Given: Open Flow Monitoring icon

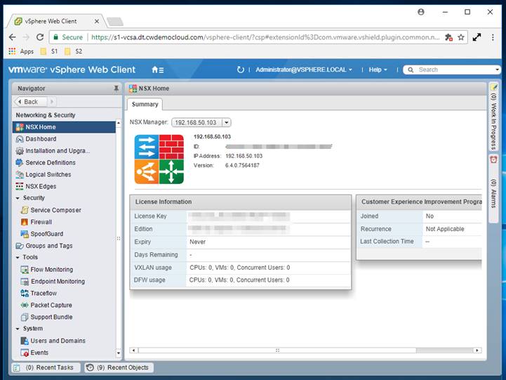Looking at the screenshot, I should [x=25, y=270].
